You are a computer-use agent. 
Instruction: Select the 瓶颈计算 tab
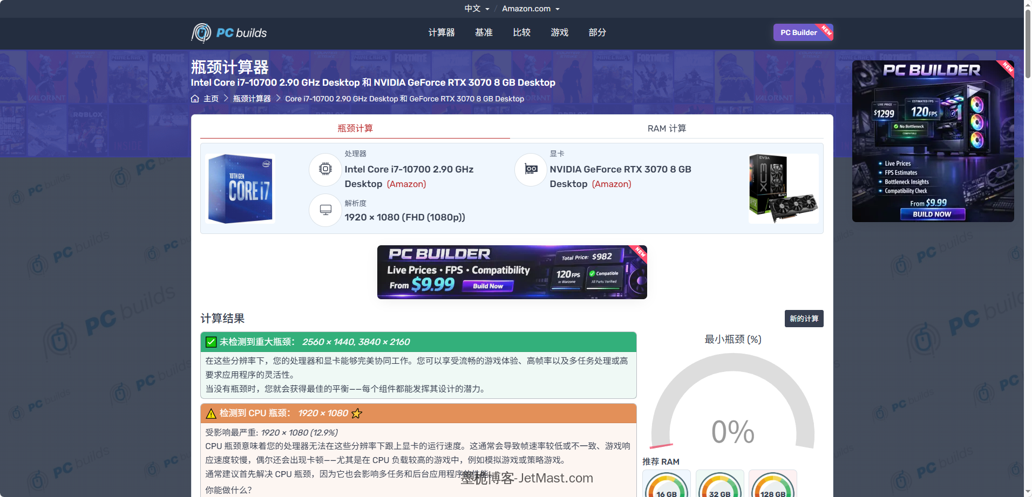[x=355, y=128]
